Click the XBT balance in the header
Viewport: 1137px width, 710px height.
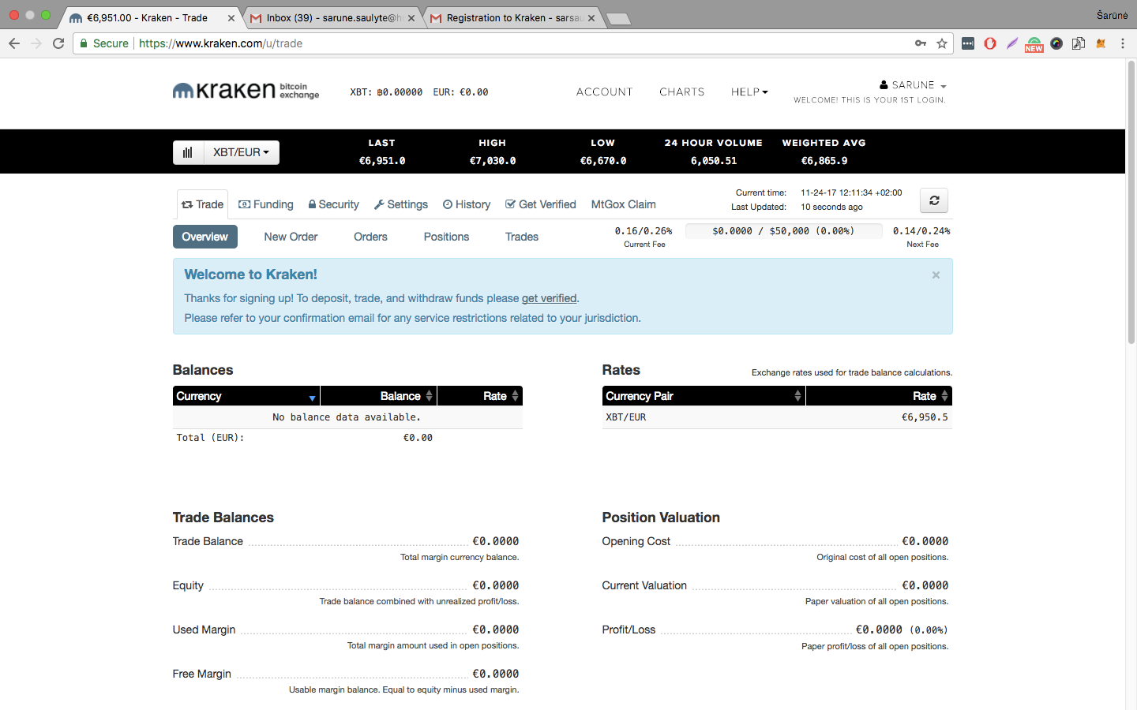point(386,92)
